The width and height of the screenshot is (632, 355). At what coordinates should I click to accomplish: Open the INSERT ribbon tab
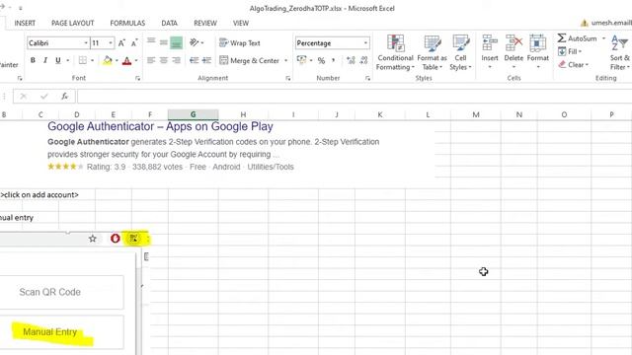coord(25,24)
